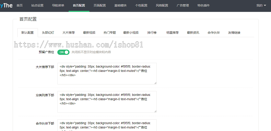Click into the 分类列表下部 code textarea
Screen dimensions: 271x131
(x=107, y=102)
